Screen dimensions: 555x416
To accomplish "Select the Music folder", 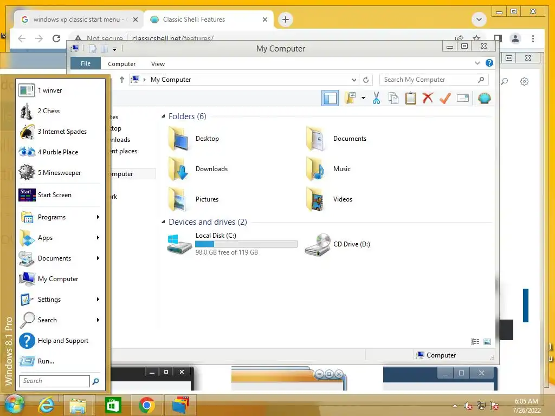I will point(328,169).
